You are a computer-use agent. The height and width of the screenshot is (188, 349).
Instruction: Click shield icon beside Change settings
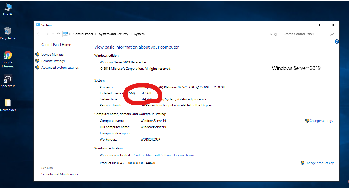(x=307, y=121)
